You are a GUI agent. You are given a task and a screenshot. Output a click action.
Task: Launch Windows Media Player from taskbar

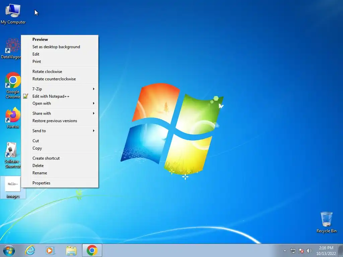[x=50, y=250]
